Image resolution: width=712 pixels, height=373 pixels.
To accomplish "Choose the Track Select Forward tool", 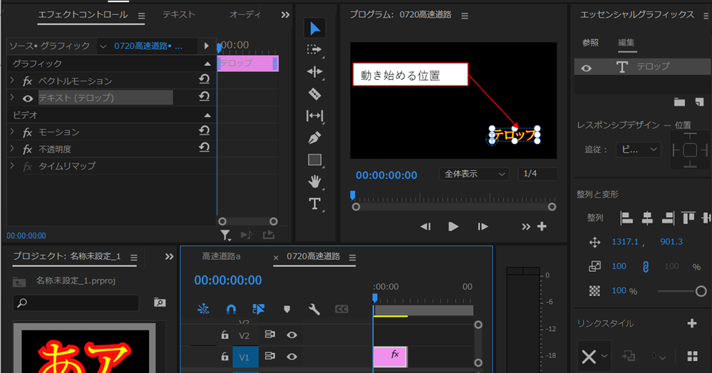I will coord(314,49).
